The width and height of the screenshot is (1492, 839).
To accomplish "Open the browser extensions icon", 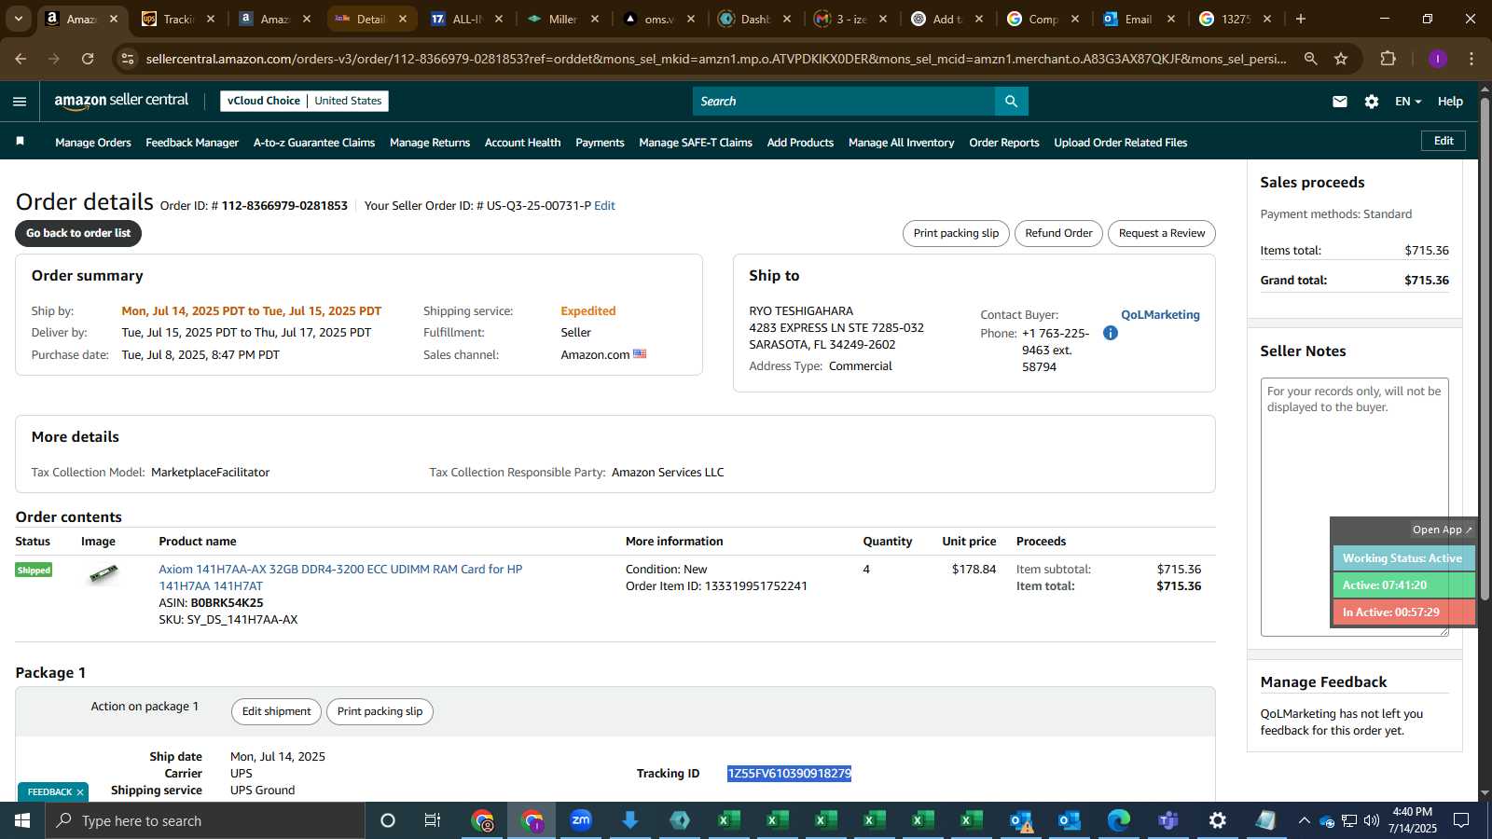I will (1388, 59).
